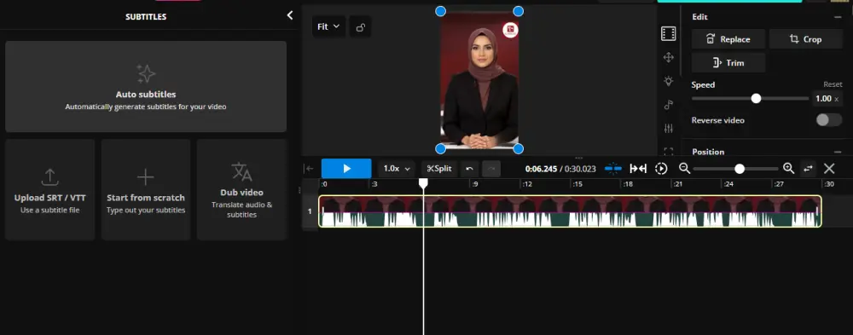This screenshot has width=853, height=335.
Task: Open the frame/fullscreen tab icon
Action: pyautogui.click(x=669, y=152)
